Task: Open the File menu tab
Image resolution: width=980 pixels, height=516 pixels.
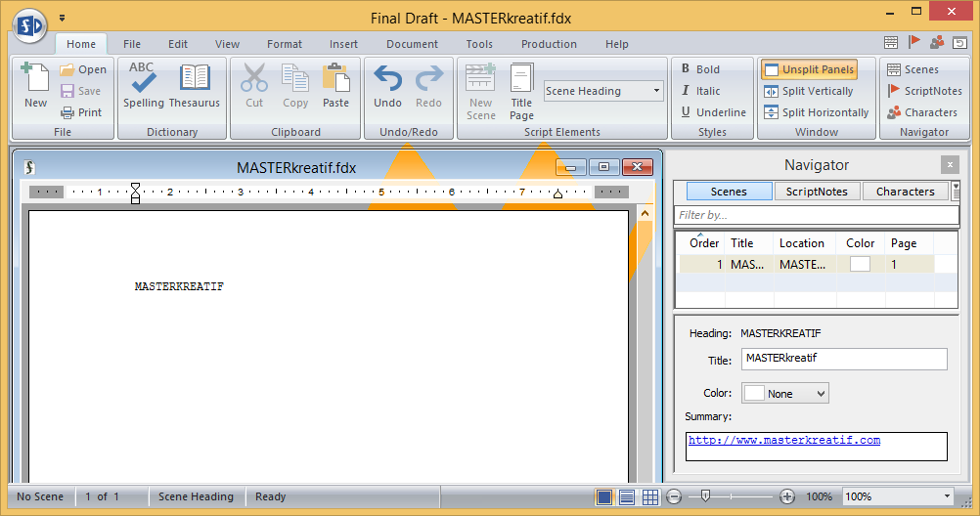Action: 132,44
